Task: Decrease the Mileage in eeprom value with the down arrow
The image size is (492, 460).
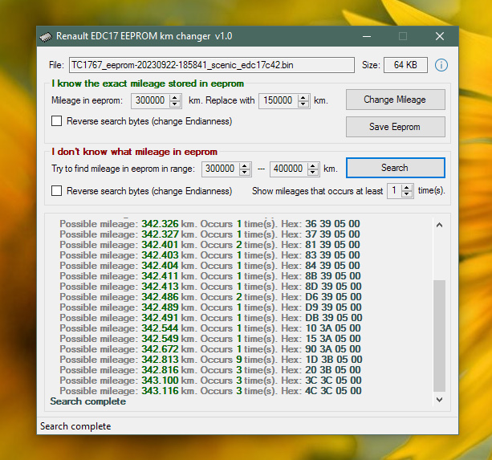Action: pyautogui.click(x=175, y=104)
